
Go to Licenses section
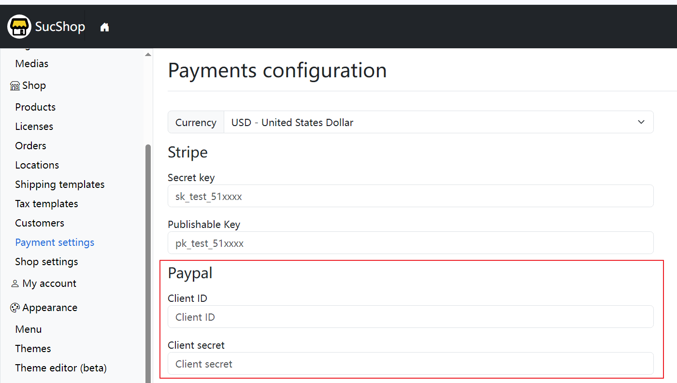pyautogui.click(x=34, y=127)
